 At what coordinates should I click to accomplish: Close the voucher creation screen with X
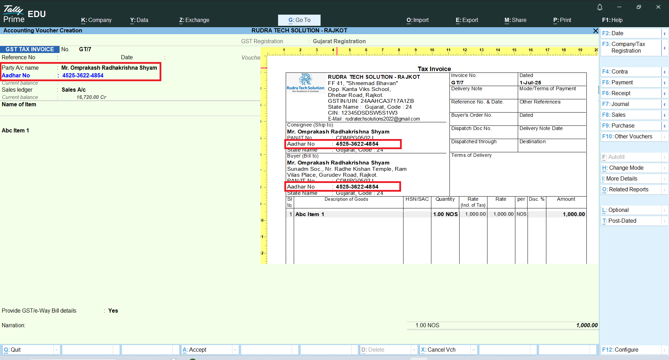[595, 31]
